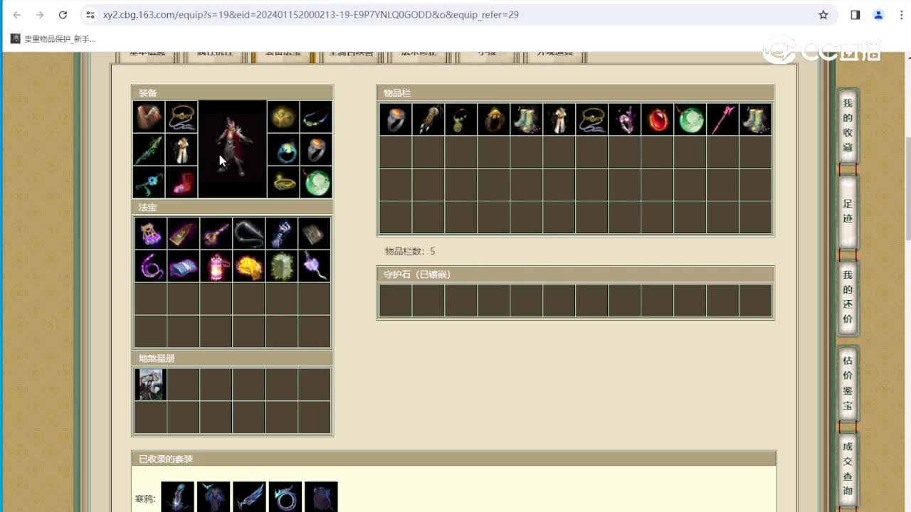Select the pink lantern treasure icon

(x=216, y=266)
